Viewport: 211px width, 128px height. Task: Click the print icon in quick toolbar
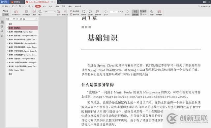pyautogui.click(x=20, y=6)
